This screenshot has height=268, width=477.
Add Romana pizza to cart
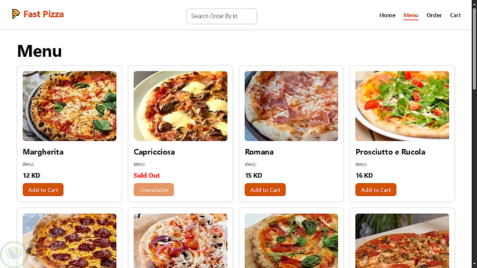tap(265, 190)
